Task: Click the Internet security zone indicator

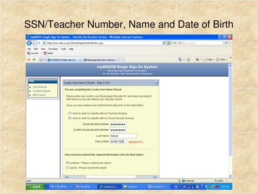Action: [188, 181]
